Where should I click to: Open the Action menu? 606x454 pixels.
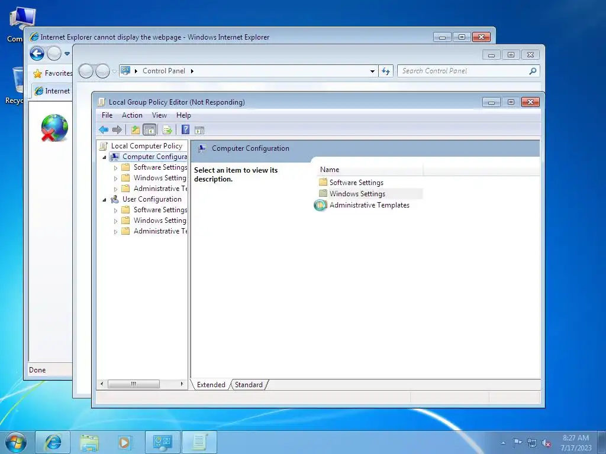tap(132, 115)
